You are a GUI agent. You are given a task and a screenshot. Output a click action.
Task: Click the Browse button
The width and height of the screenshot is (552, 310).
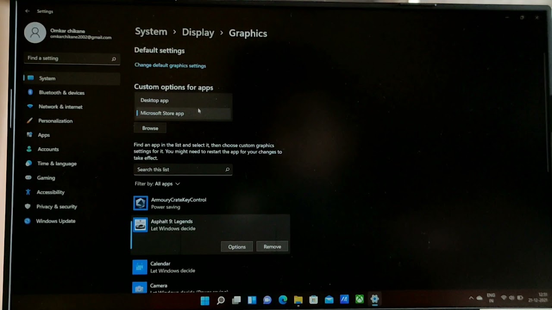pos(150,128)
